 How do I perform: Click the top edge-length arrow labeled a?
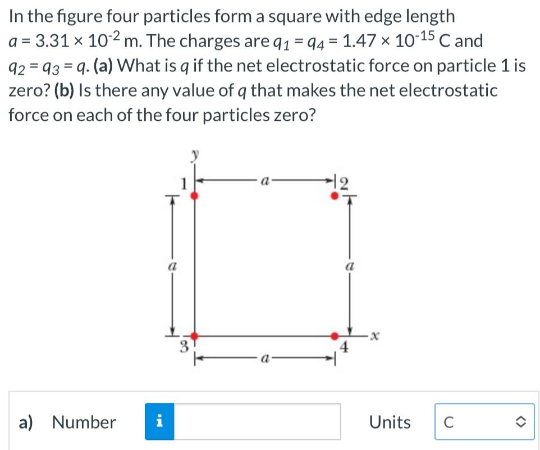tap(264, 179)
